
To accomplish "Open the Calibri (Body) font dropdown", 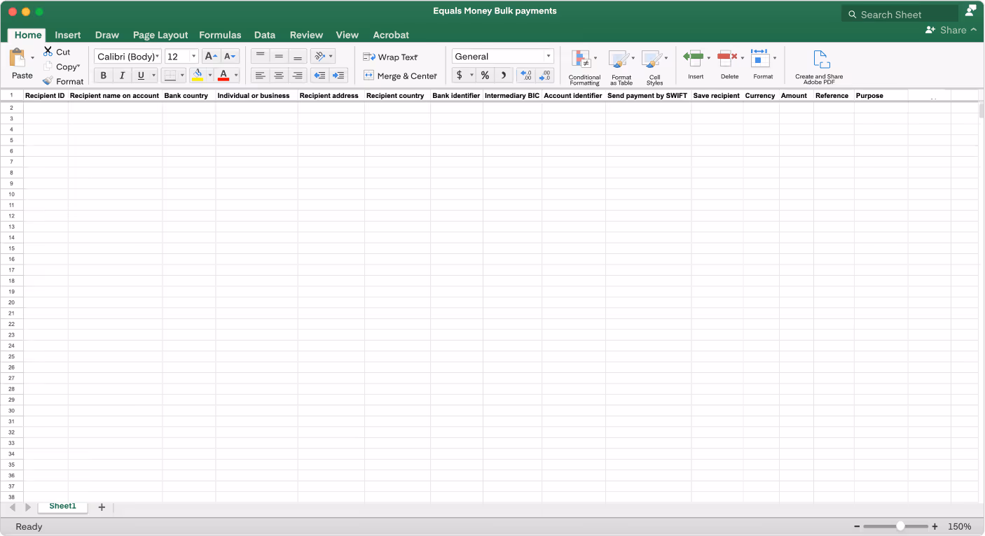I will pos(128,57).
